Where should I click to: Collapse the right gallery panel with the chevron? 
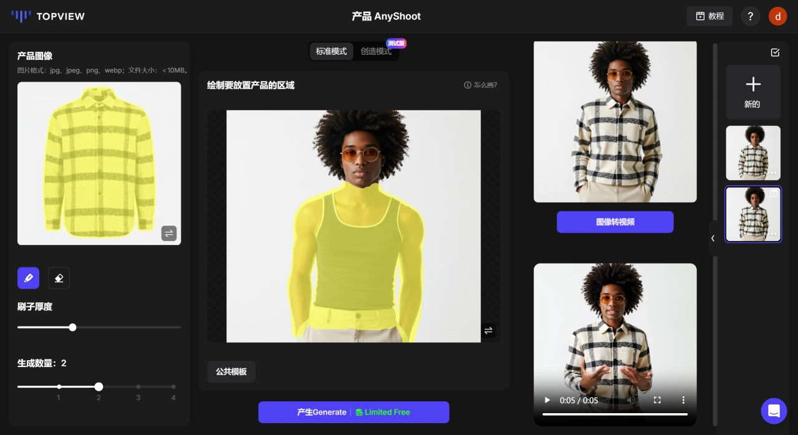point(713,239)
